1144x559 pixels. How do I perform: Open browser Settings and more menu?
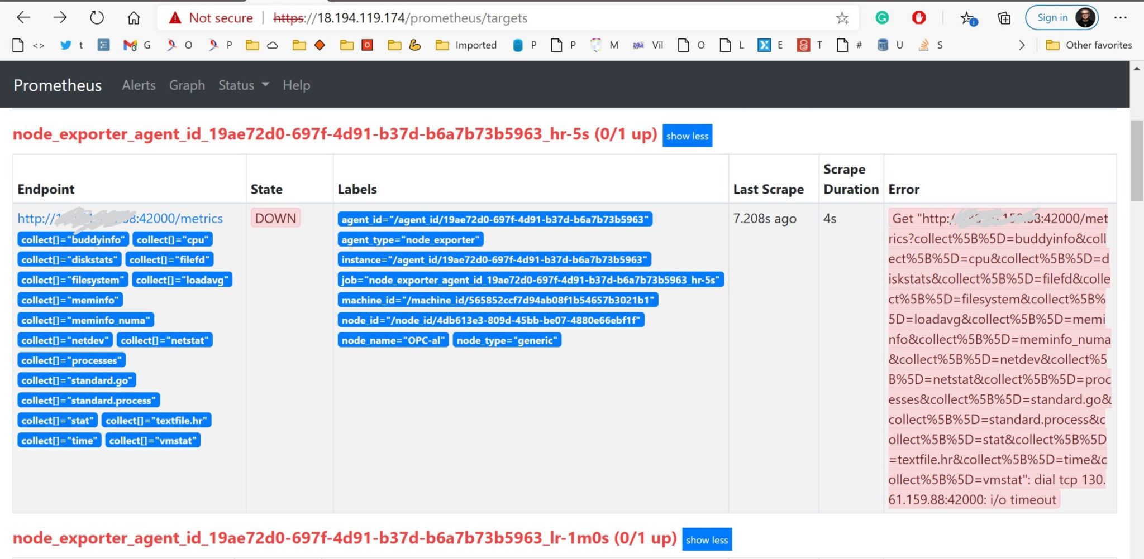(1120, 18)
